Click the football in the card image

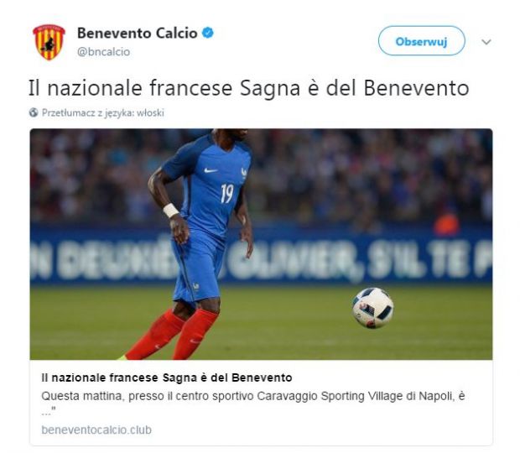[x=372, y=308]
